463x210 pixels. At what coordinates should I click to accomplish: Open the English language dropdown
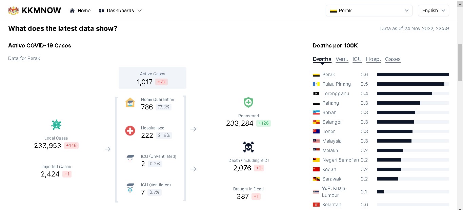(433, 10)
